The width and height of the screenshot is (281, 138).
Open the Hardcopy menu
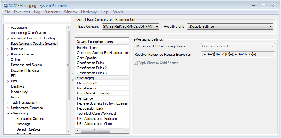click(x=89, y=12)
